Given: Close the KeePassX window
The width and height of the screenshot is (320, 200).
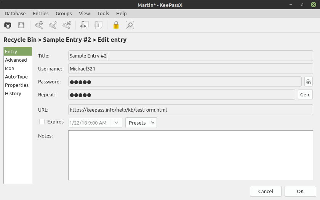Looking at the screenshot, I should click(x=314, y=5).
